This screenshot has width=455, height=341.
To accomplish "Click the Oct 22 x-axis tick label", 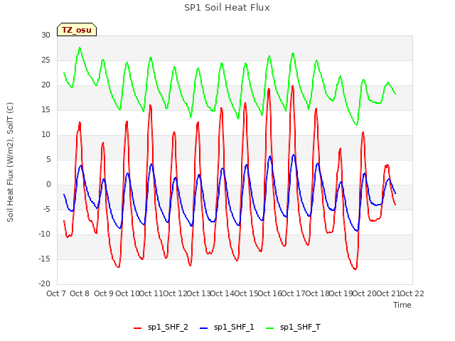I will click(412, 293).
